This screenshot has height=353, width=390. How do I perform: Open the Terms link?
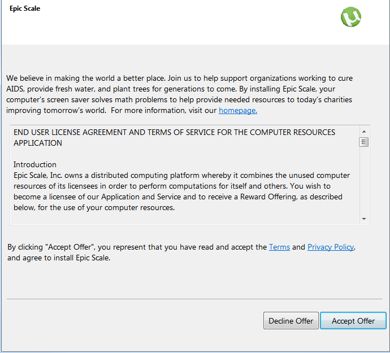coord(279,247)
